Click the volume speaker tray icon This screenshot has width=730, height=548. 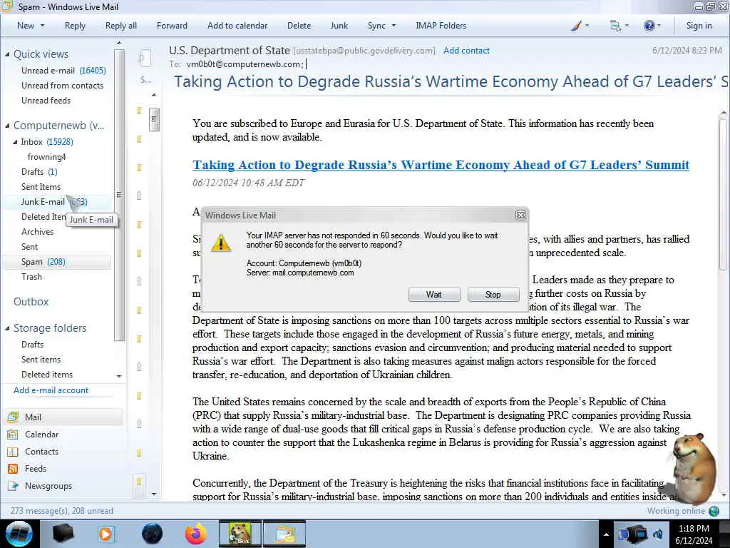coord(658,534)
